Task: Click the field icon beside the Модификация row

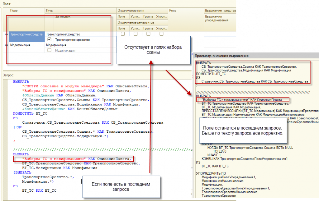Action: [x=7, y=45]
